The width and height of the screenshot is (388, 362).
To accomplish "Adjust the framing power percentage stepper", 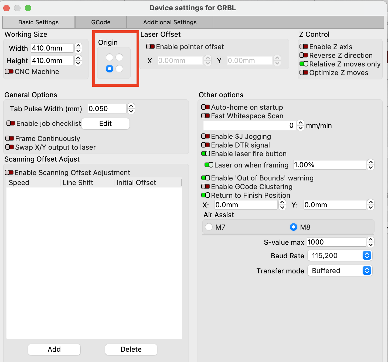I will pos(371,165).
